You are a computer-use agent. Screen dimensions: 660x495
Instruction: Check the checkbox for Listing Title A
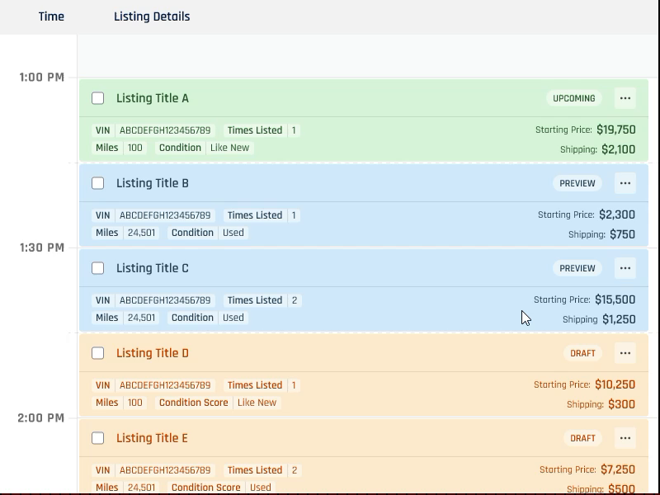[97, 97]
